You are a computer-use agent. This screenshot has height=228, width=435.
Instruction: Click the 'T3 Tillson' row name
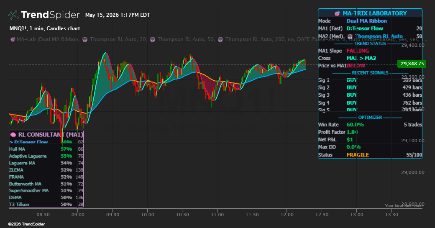click(x=19, y=205)
